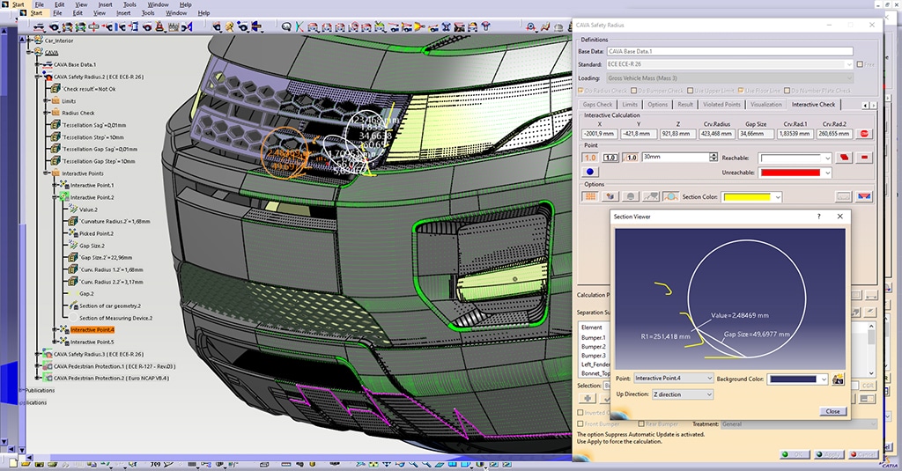This screenshot has width=902, height=471.
Task: Open the Background Color dropdown arrow
Action: pos(824,379)
